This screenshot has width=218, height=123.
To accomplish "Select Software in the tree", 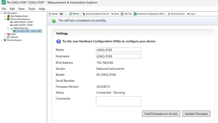I will [14, 37].
